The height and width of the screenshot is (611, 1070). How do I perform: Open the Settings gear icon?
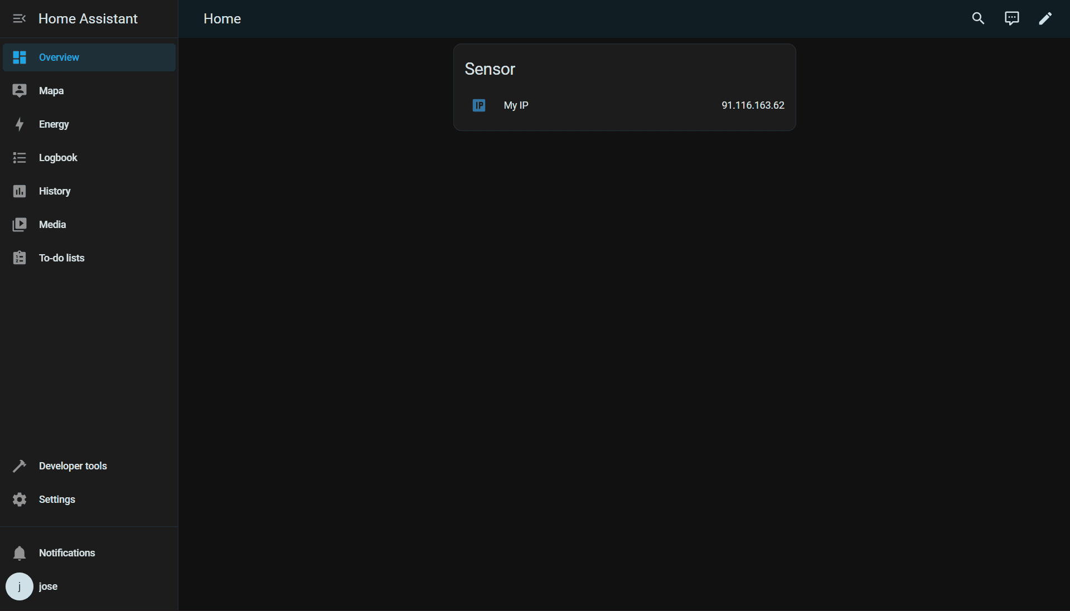point(20,500)
